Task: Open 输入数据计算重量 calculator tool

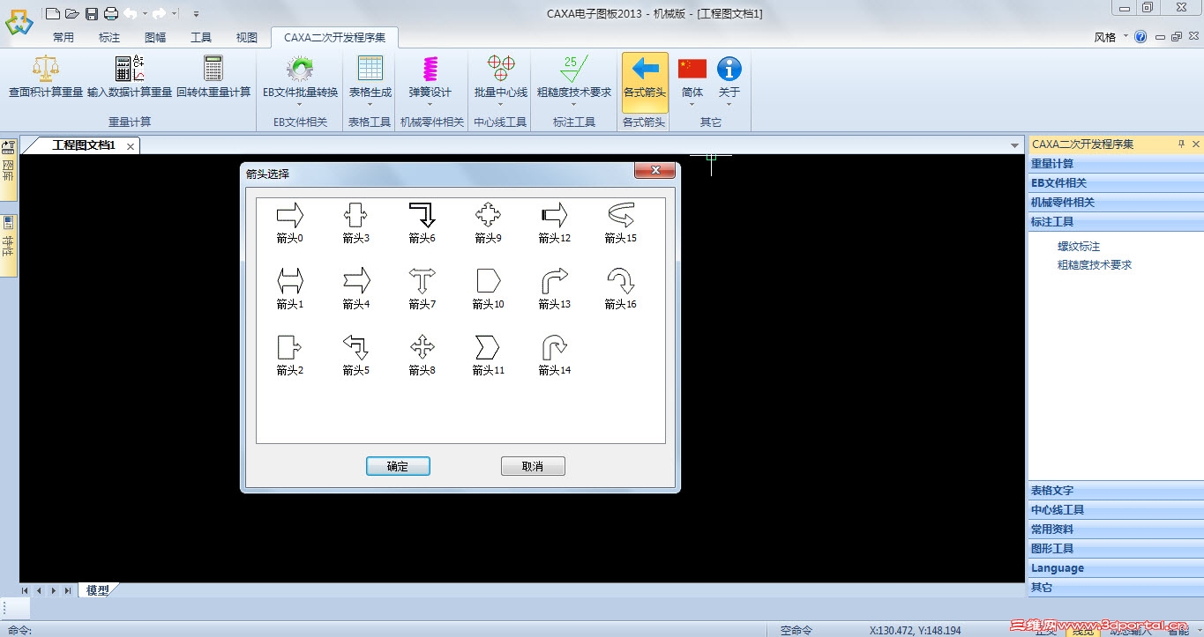Action: [130, 77]
